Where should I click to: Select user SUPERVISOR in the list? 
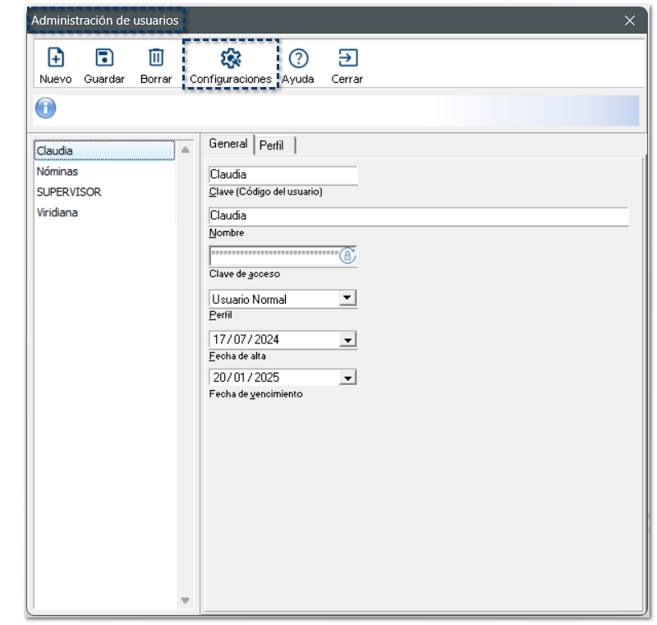point(69,192)
